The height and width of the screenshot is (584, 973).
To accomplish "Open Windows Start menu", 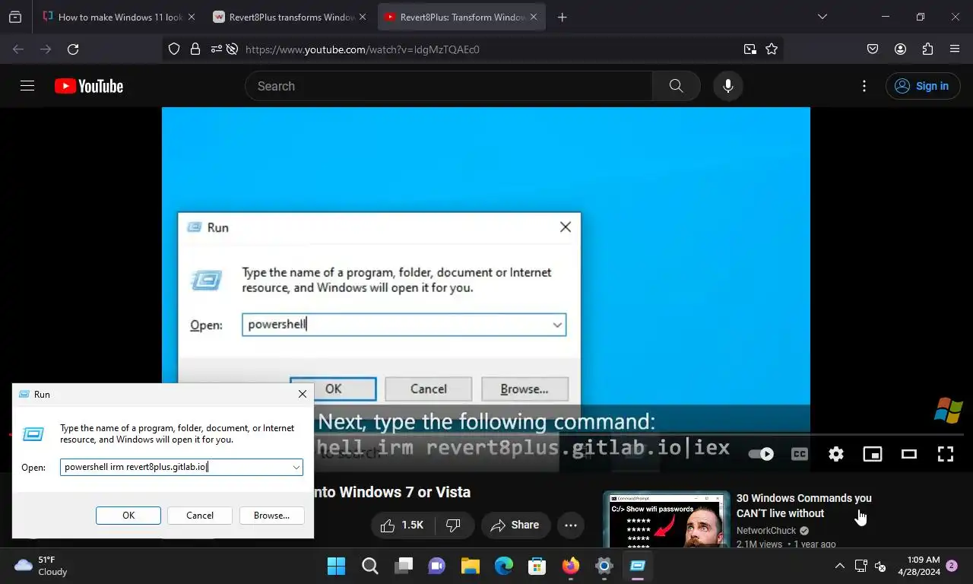I will (x=336, y=566).
